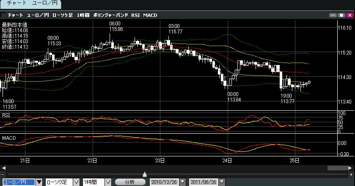
Task: Click the chart window icon left of the title
Action: coord(3,15)
